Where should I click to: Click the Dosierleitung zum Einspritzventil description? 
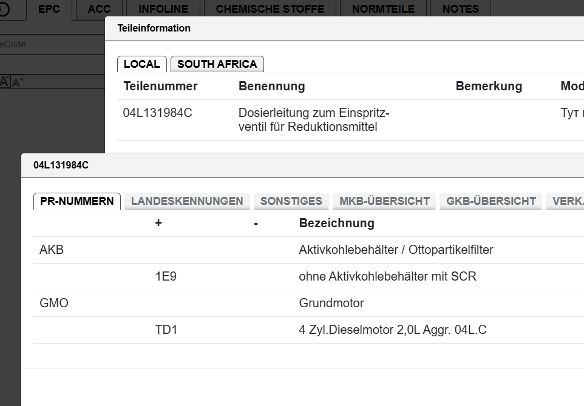tap(314, 120)
